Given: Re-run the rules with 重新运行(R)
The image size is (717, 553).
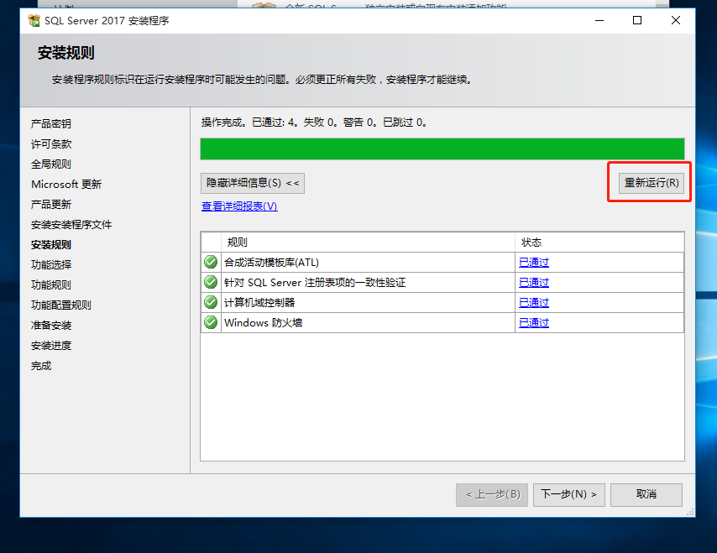Looking at the screenshot, I should [x=652, y=183].
